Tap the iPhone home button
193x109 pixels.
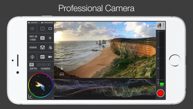(x=175, y=60)
